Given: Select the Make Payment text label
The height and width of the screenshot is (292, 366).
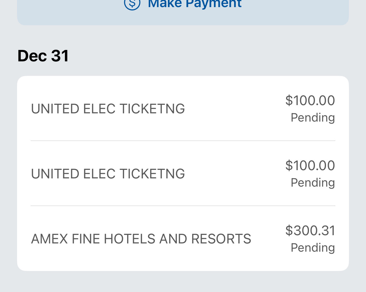Looking at the screenshot, I should tap(195, 4).
